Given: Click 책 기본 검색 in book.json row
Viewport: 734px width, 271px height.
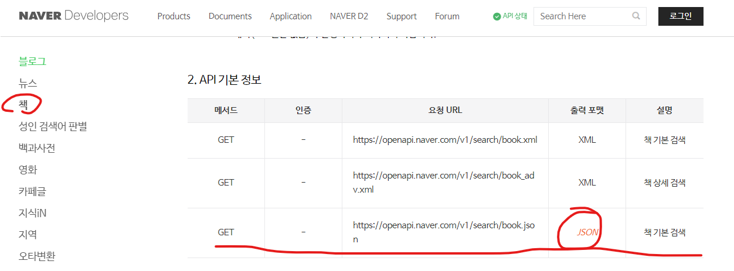Looking at the screenshot, I should point(664,232).
